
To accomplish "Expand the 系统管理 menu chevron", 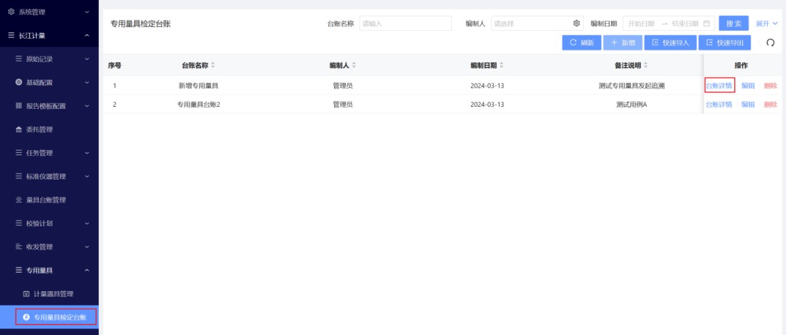I will (87, 12).
